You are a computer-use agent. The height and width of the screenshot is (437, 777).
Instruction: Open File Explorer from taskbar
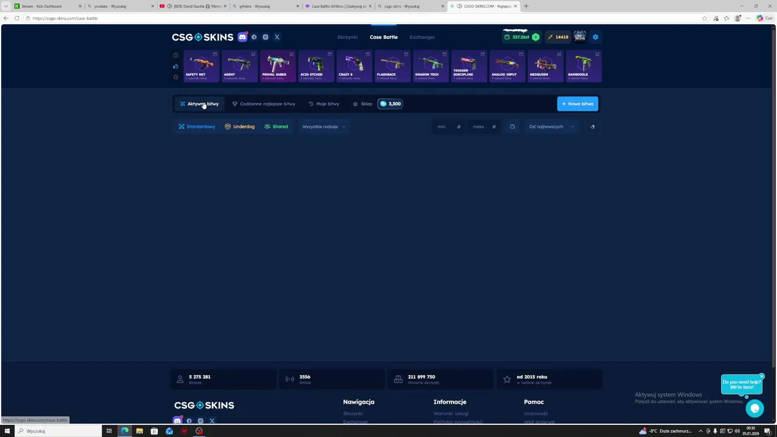[139, 431]
